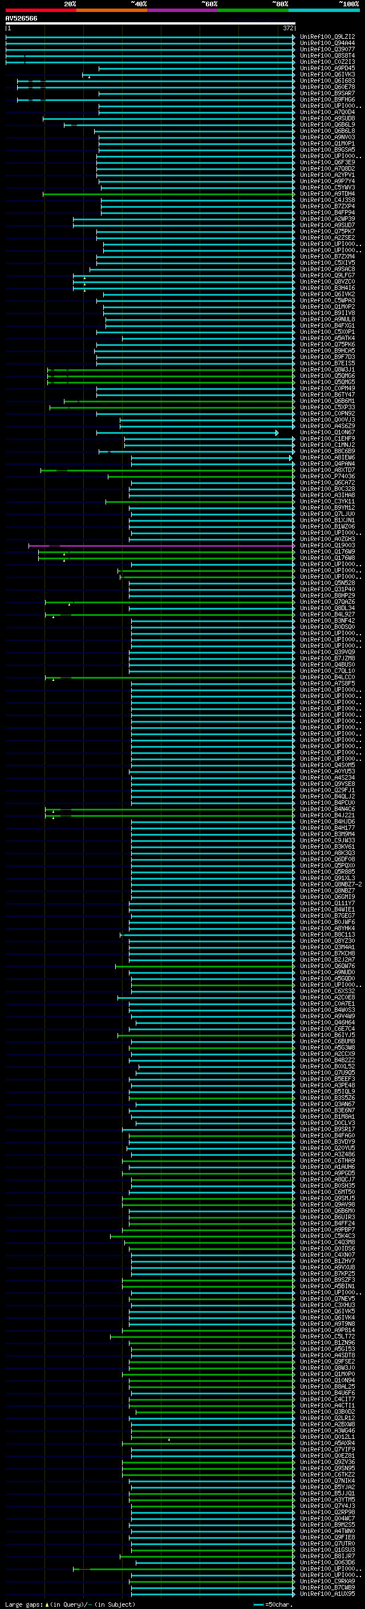Select hit label UniRef100_Q6QW76
Screen dimensions: 365x1609
pos(327,966)
